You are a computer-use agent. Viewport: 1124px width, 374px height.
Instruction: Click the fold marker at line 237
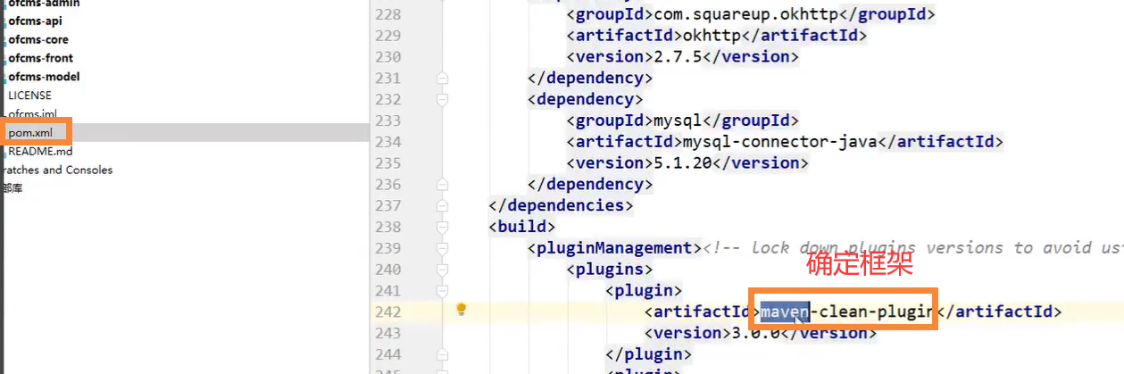[442, 205]
